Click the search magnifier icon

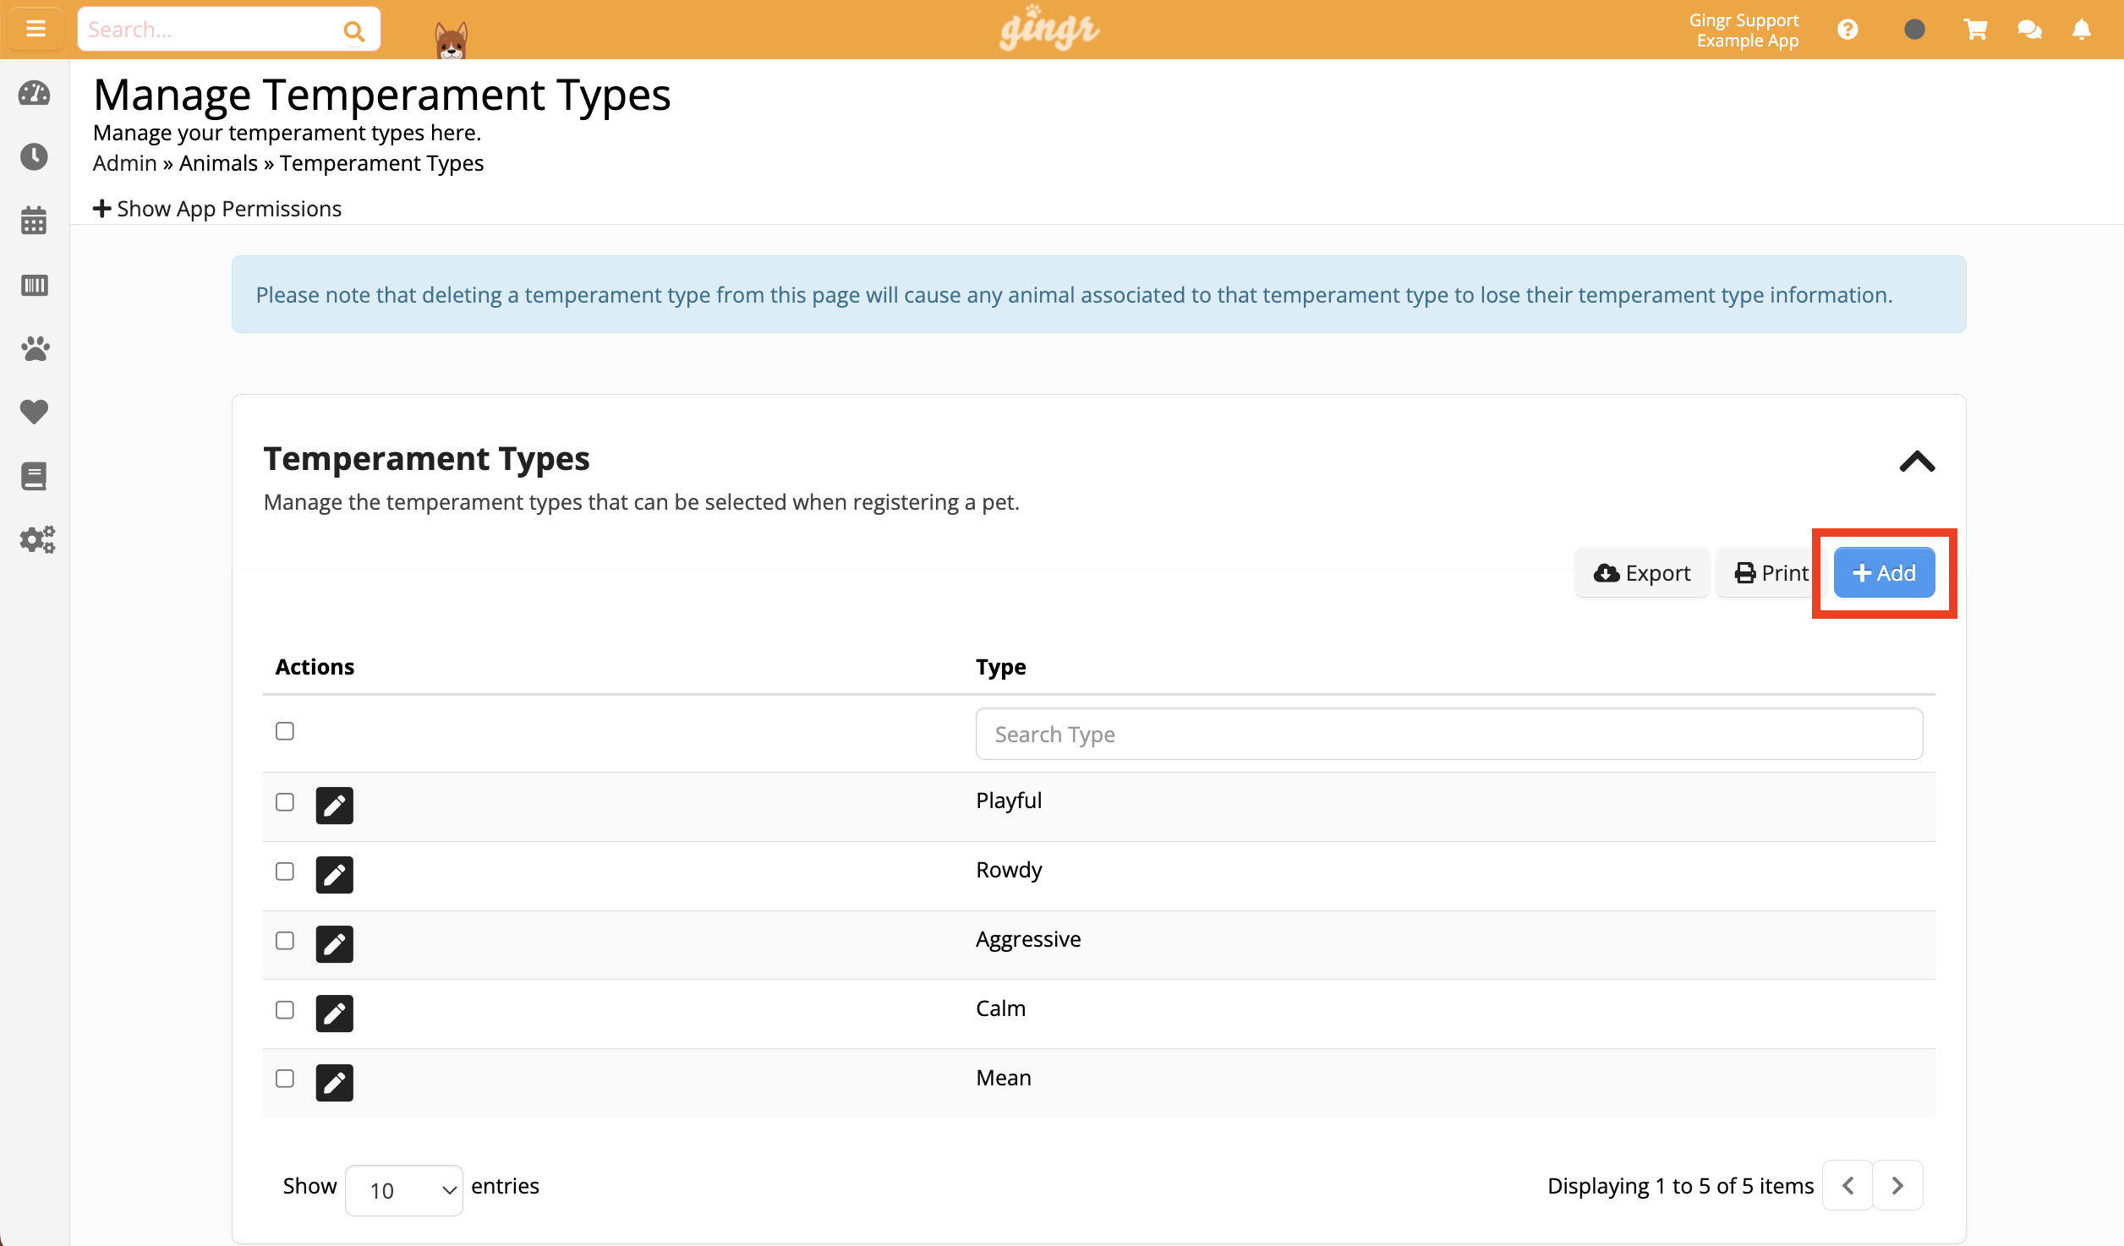click(354, 31)
